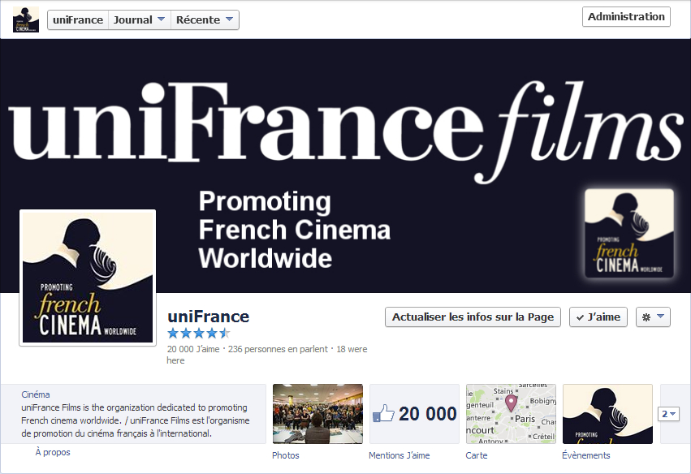Screen dimensions: 691x474
Task: Open the À propos section
Action: (x=53, y=451)
